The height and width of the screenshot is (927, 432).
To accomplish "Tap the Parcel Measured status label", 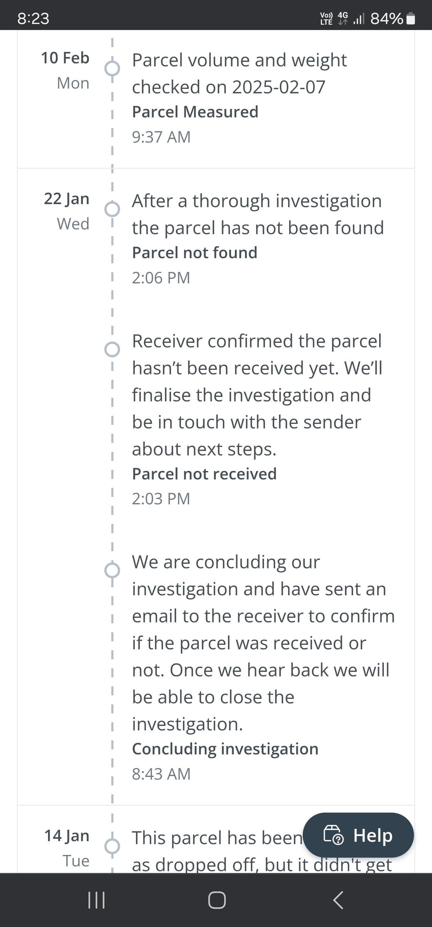I will click(195, 112).
